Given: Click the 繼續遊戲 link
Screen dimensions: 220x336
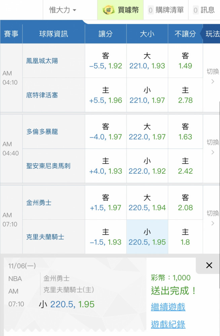Looking at the screenshot, I should click(x=168, y=307).
